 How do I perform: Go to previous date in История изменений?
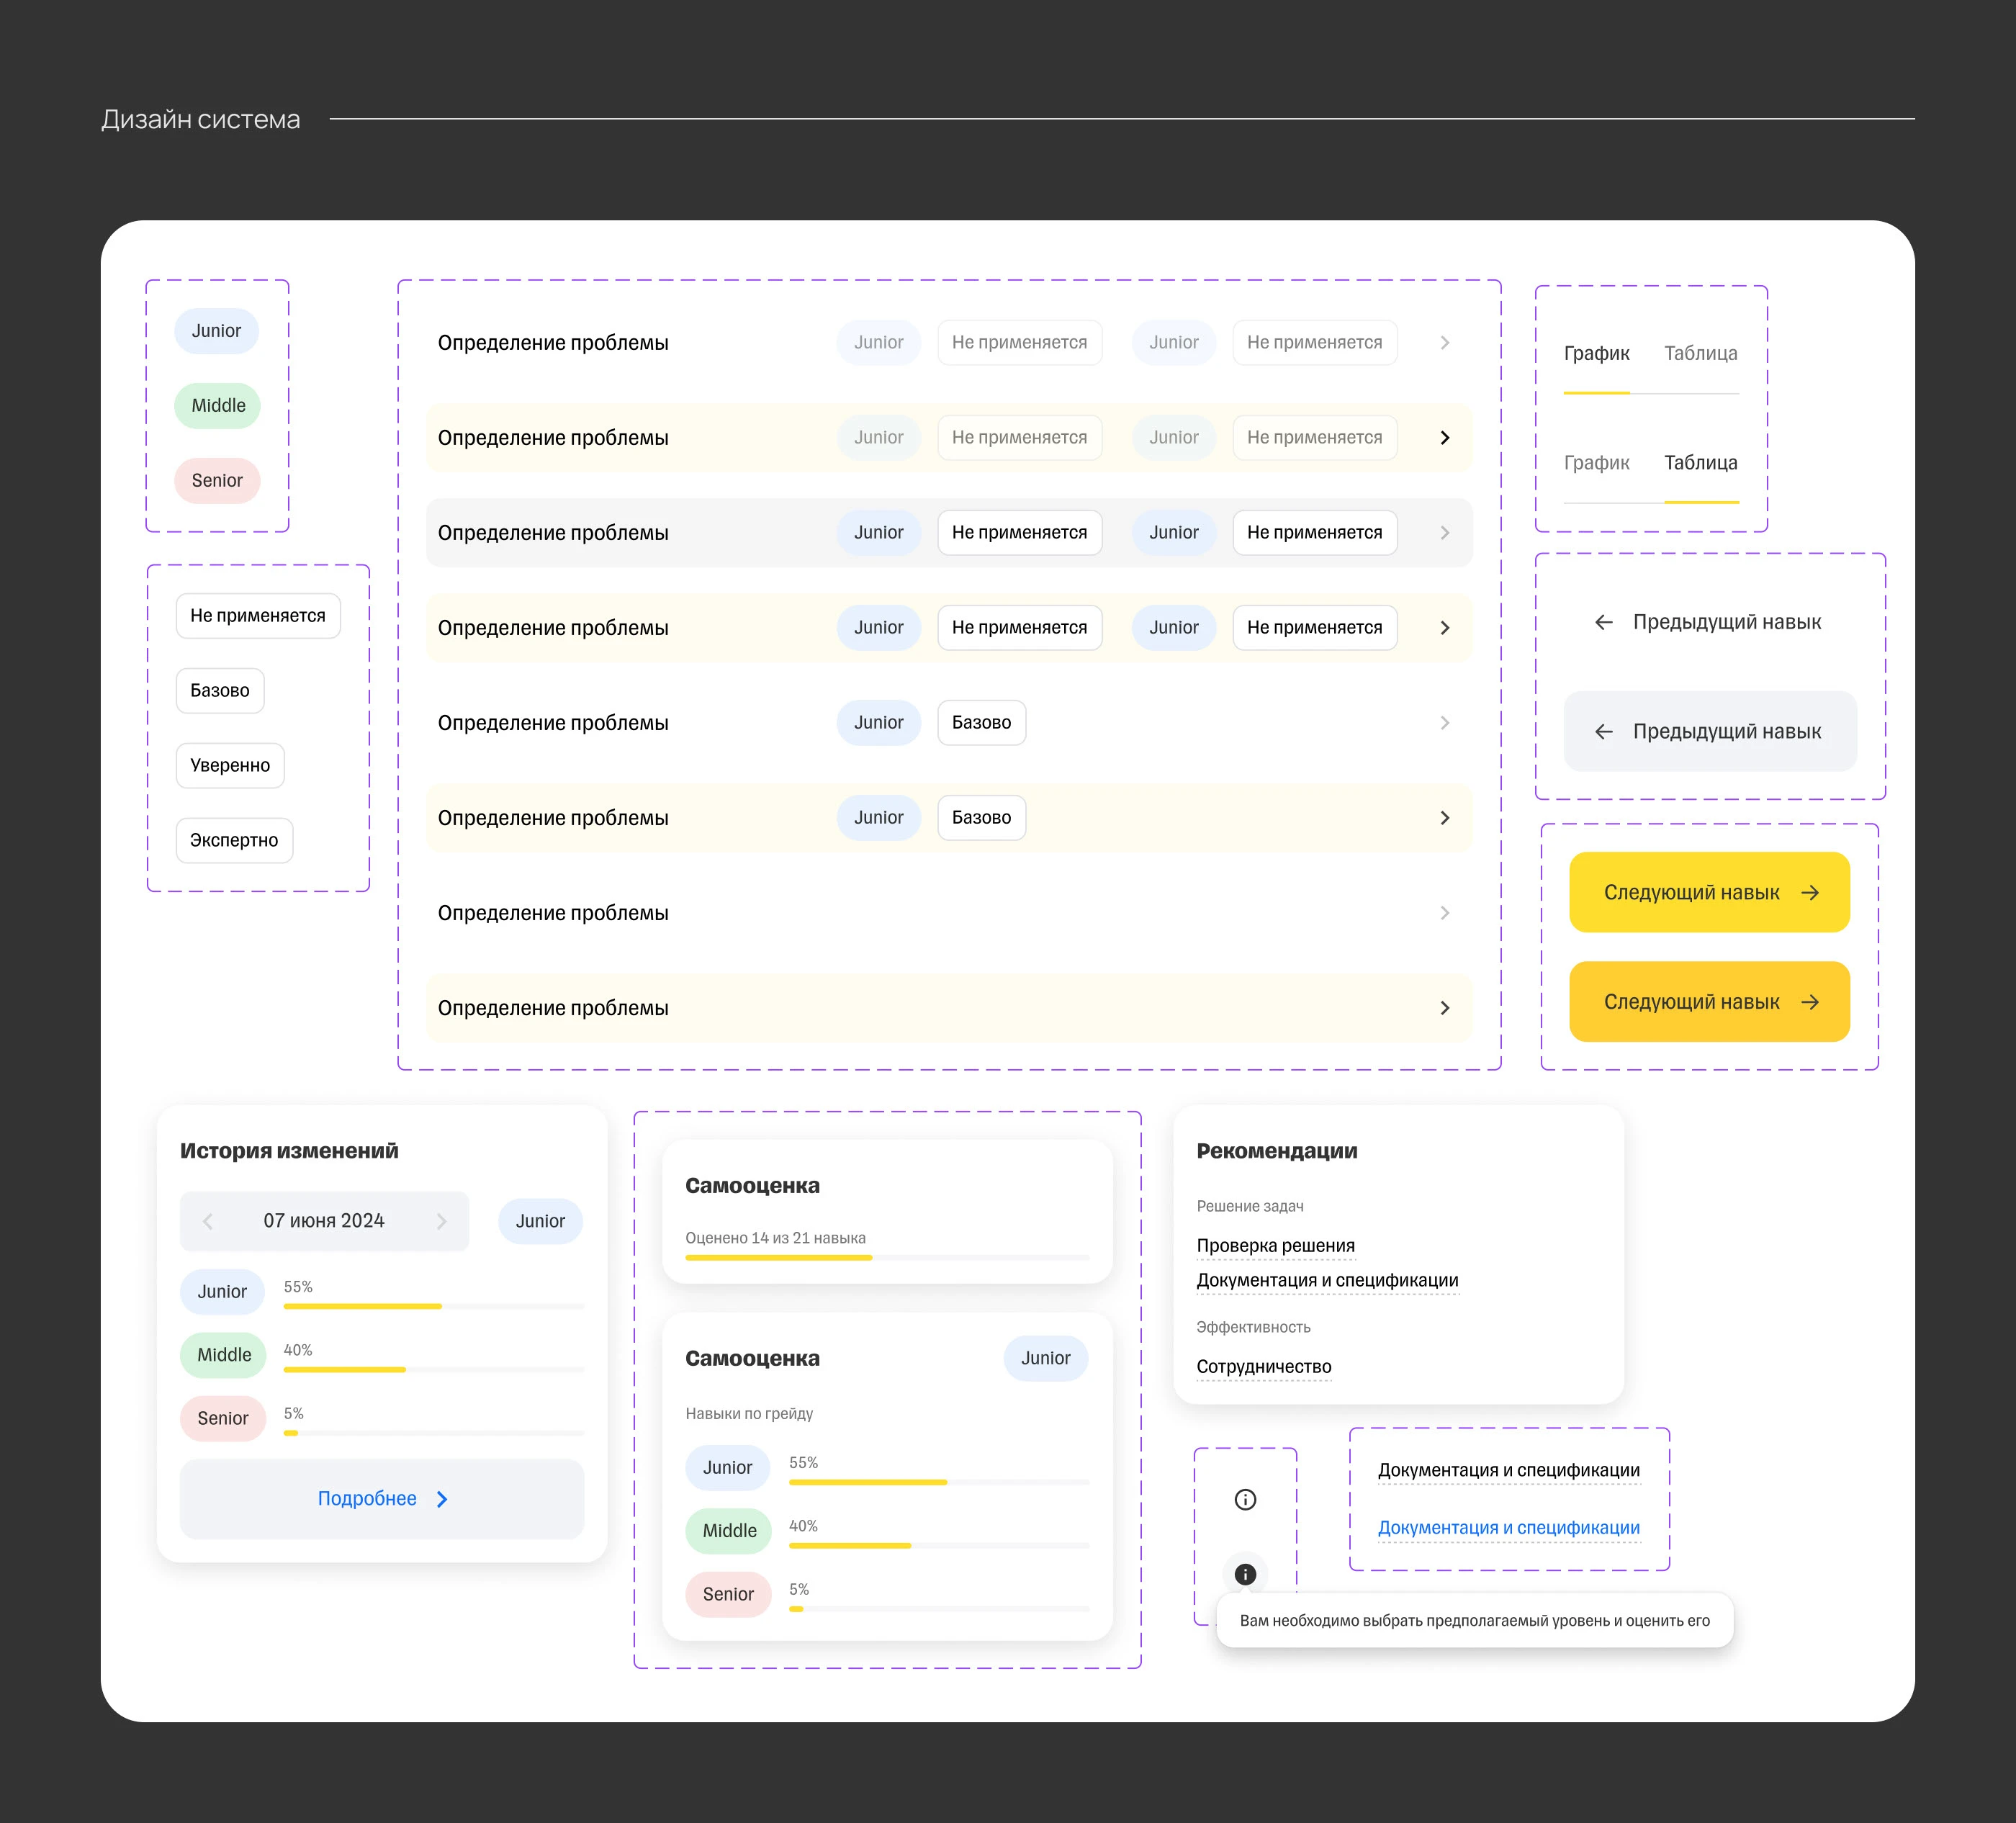pos(208,1221)
